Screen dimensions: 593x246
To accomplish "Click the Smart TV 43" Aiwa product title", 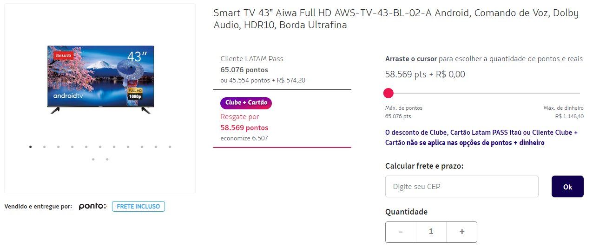I will click(396, 19).
